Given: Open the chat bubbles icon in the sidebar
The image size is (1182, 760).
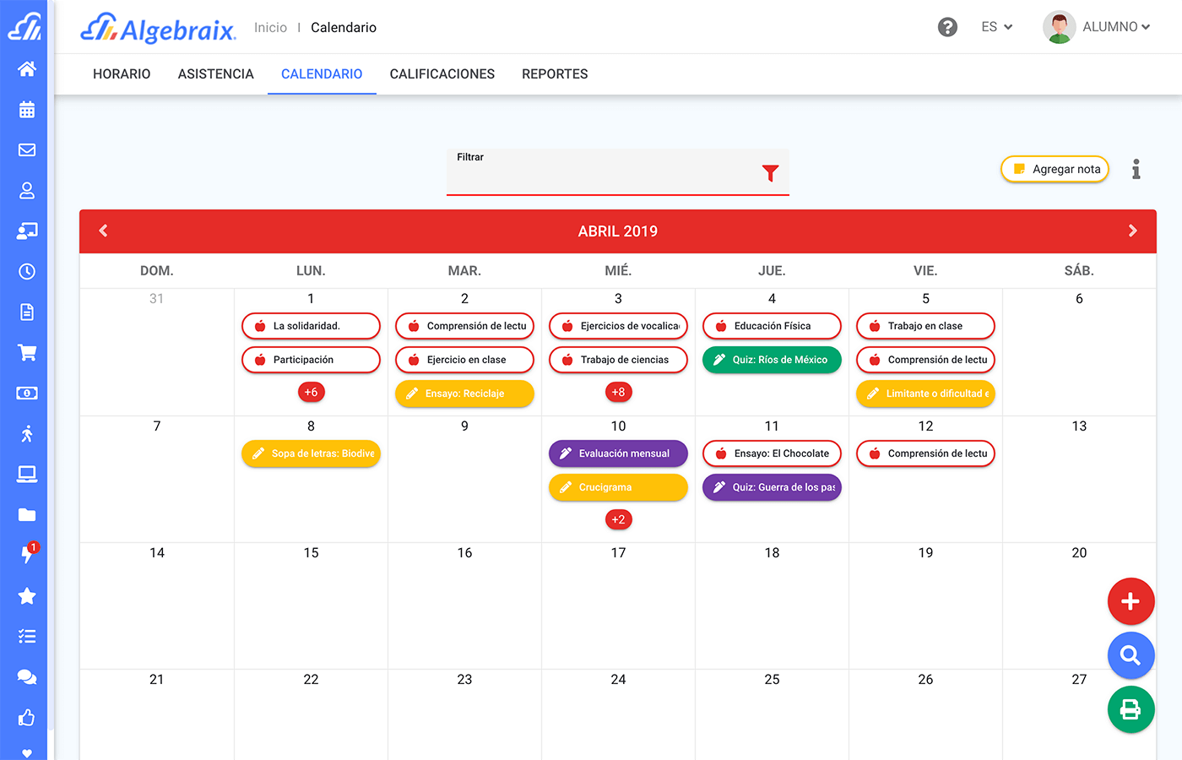Looking at the screenshot, I should pyautogui.click(x=26, y=676).
